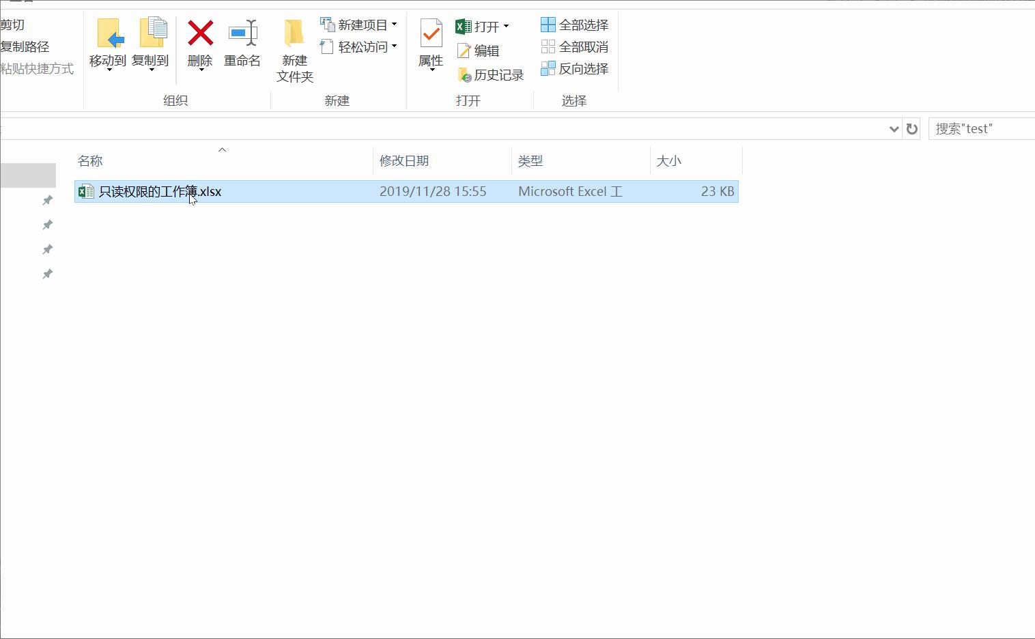Image resolution: width=1035 pixels, height=639 pixels.
Task: Click the 复制到 (Copy to) icon
Action: click(152, 44)
